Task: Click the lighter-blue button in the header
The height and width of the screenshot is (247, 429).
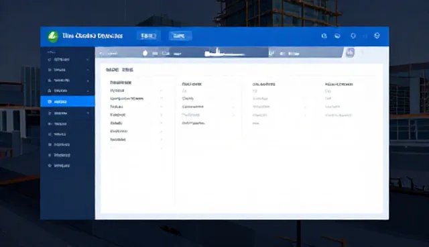Action: click(x=180, y=36)
